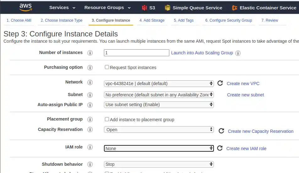
Task: Show info for Number of instances
Action: click(90, 53)
